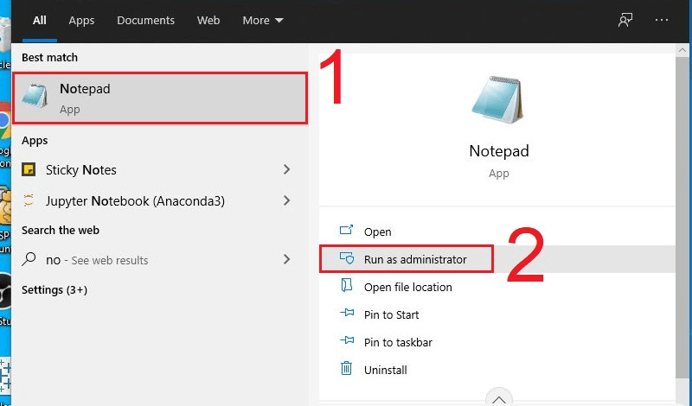The height and width of the screenshot is (406, 692).
Task: Click the Open file location icon
Action: [347, 286]
